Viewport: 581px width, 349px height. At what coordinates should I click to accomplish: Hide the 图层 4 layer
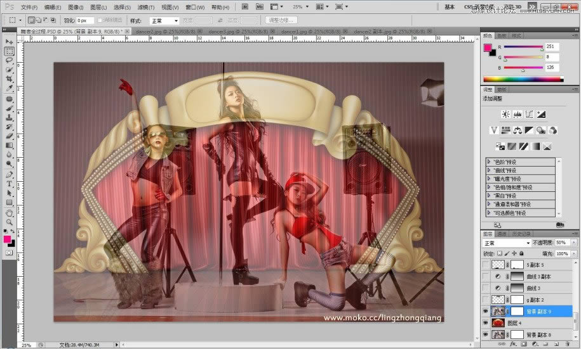point(486,322)
